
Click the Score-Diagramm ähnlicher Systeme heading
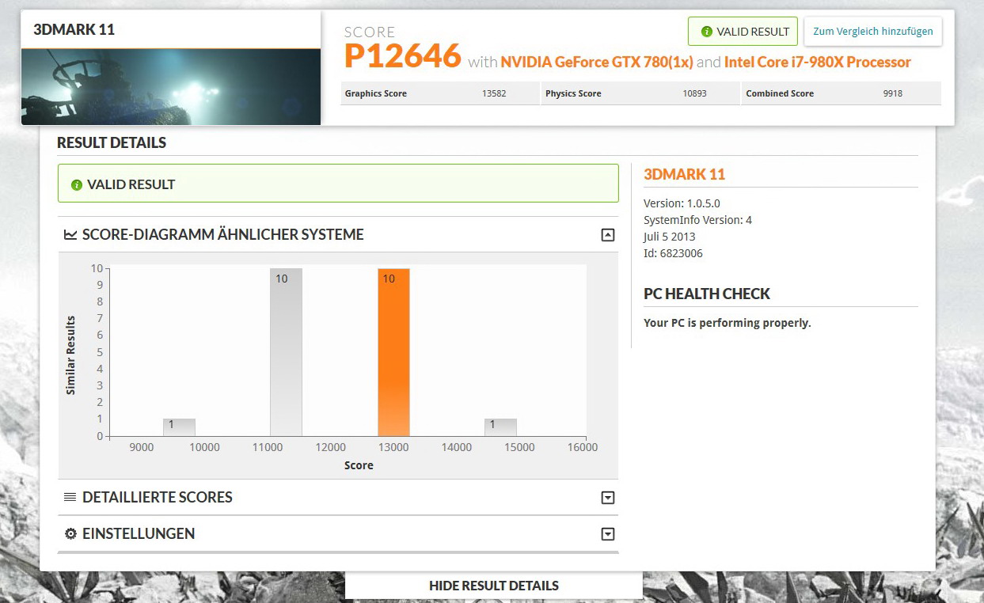point(223,235)
